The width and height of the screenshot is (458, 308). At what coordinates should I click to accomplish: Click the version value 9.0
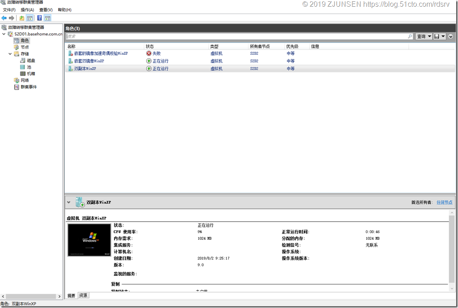[x=200, y=265]
